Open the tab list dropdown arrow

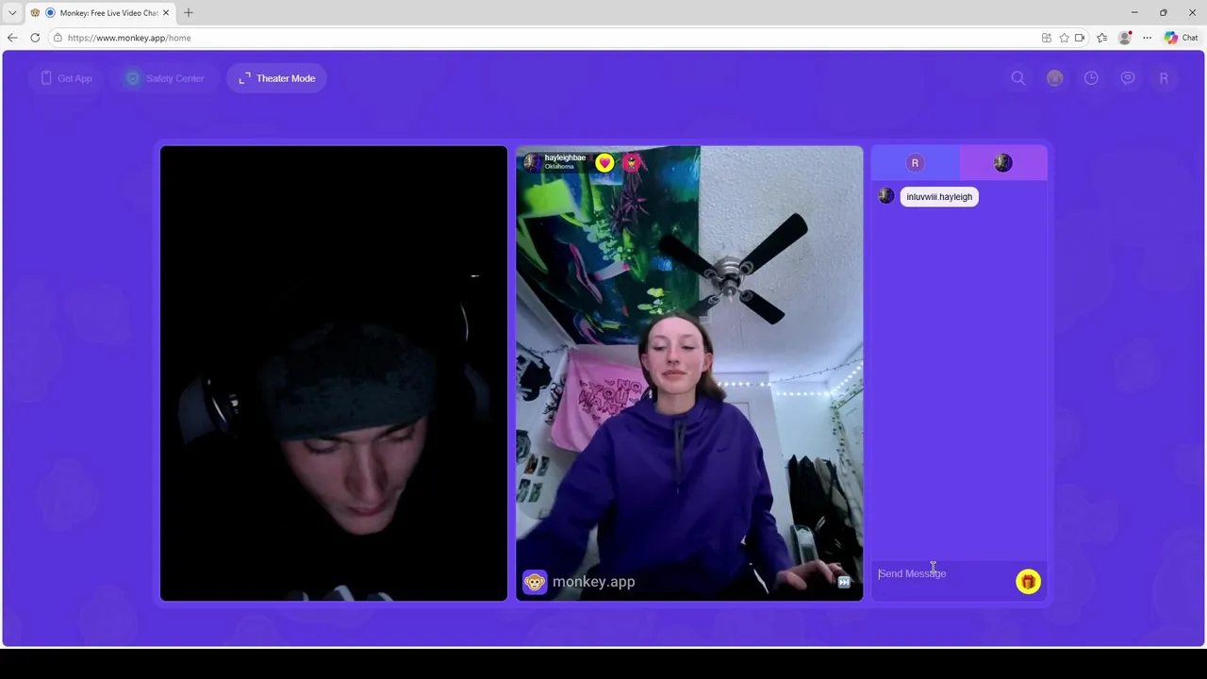click(x=12, y=13)
